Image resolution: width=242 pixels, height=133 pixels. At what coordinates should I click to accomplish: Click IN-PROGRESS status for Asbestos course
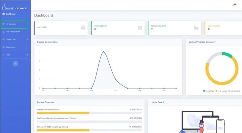click(136, 109)
